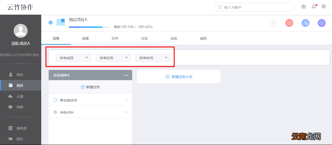Click the user avatar in sidebar
Image resolution: width=332 pixels, height=145 pixels.
21,31
